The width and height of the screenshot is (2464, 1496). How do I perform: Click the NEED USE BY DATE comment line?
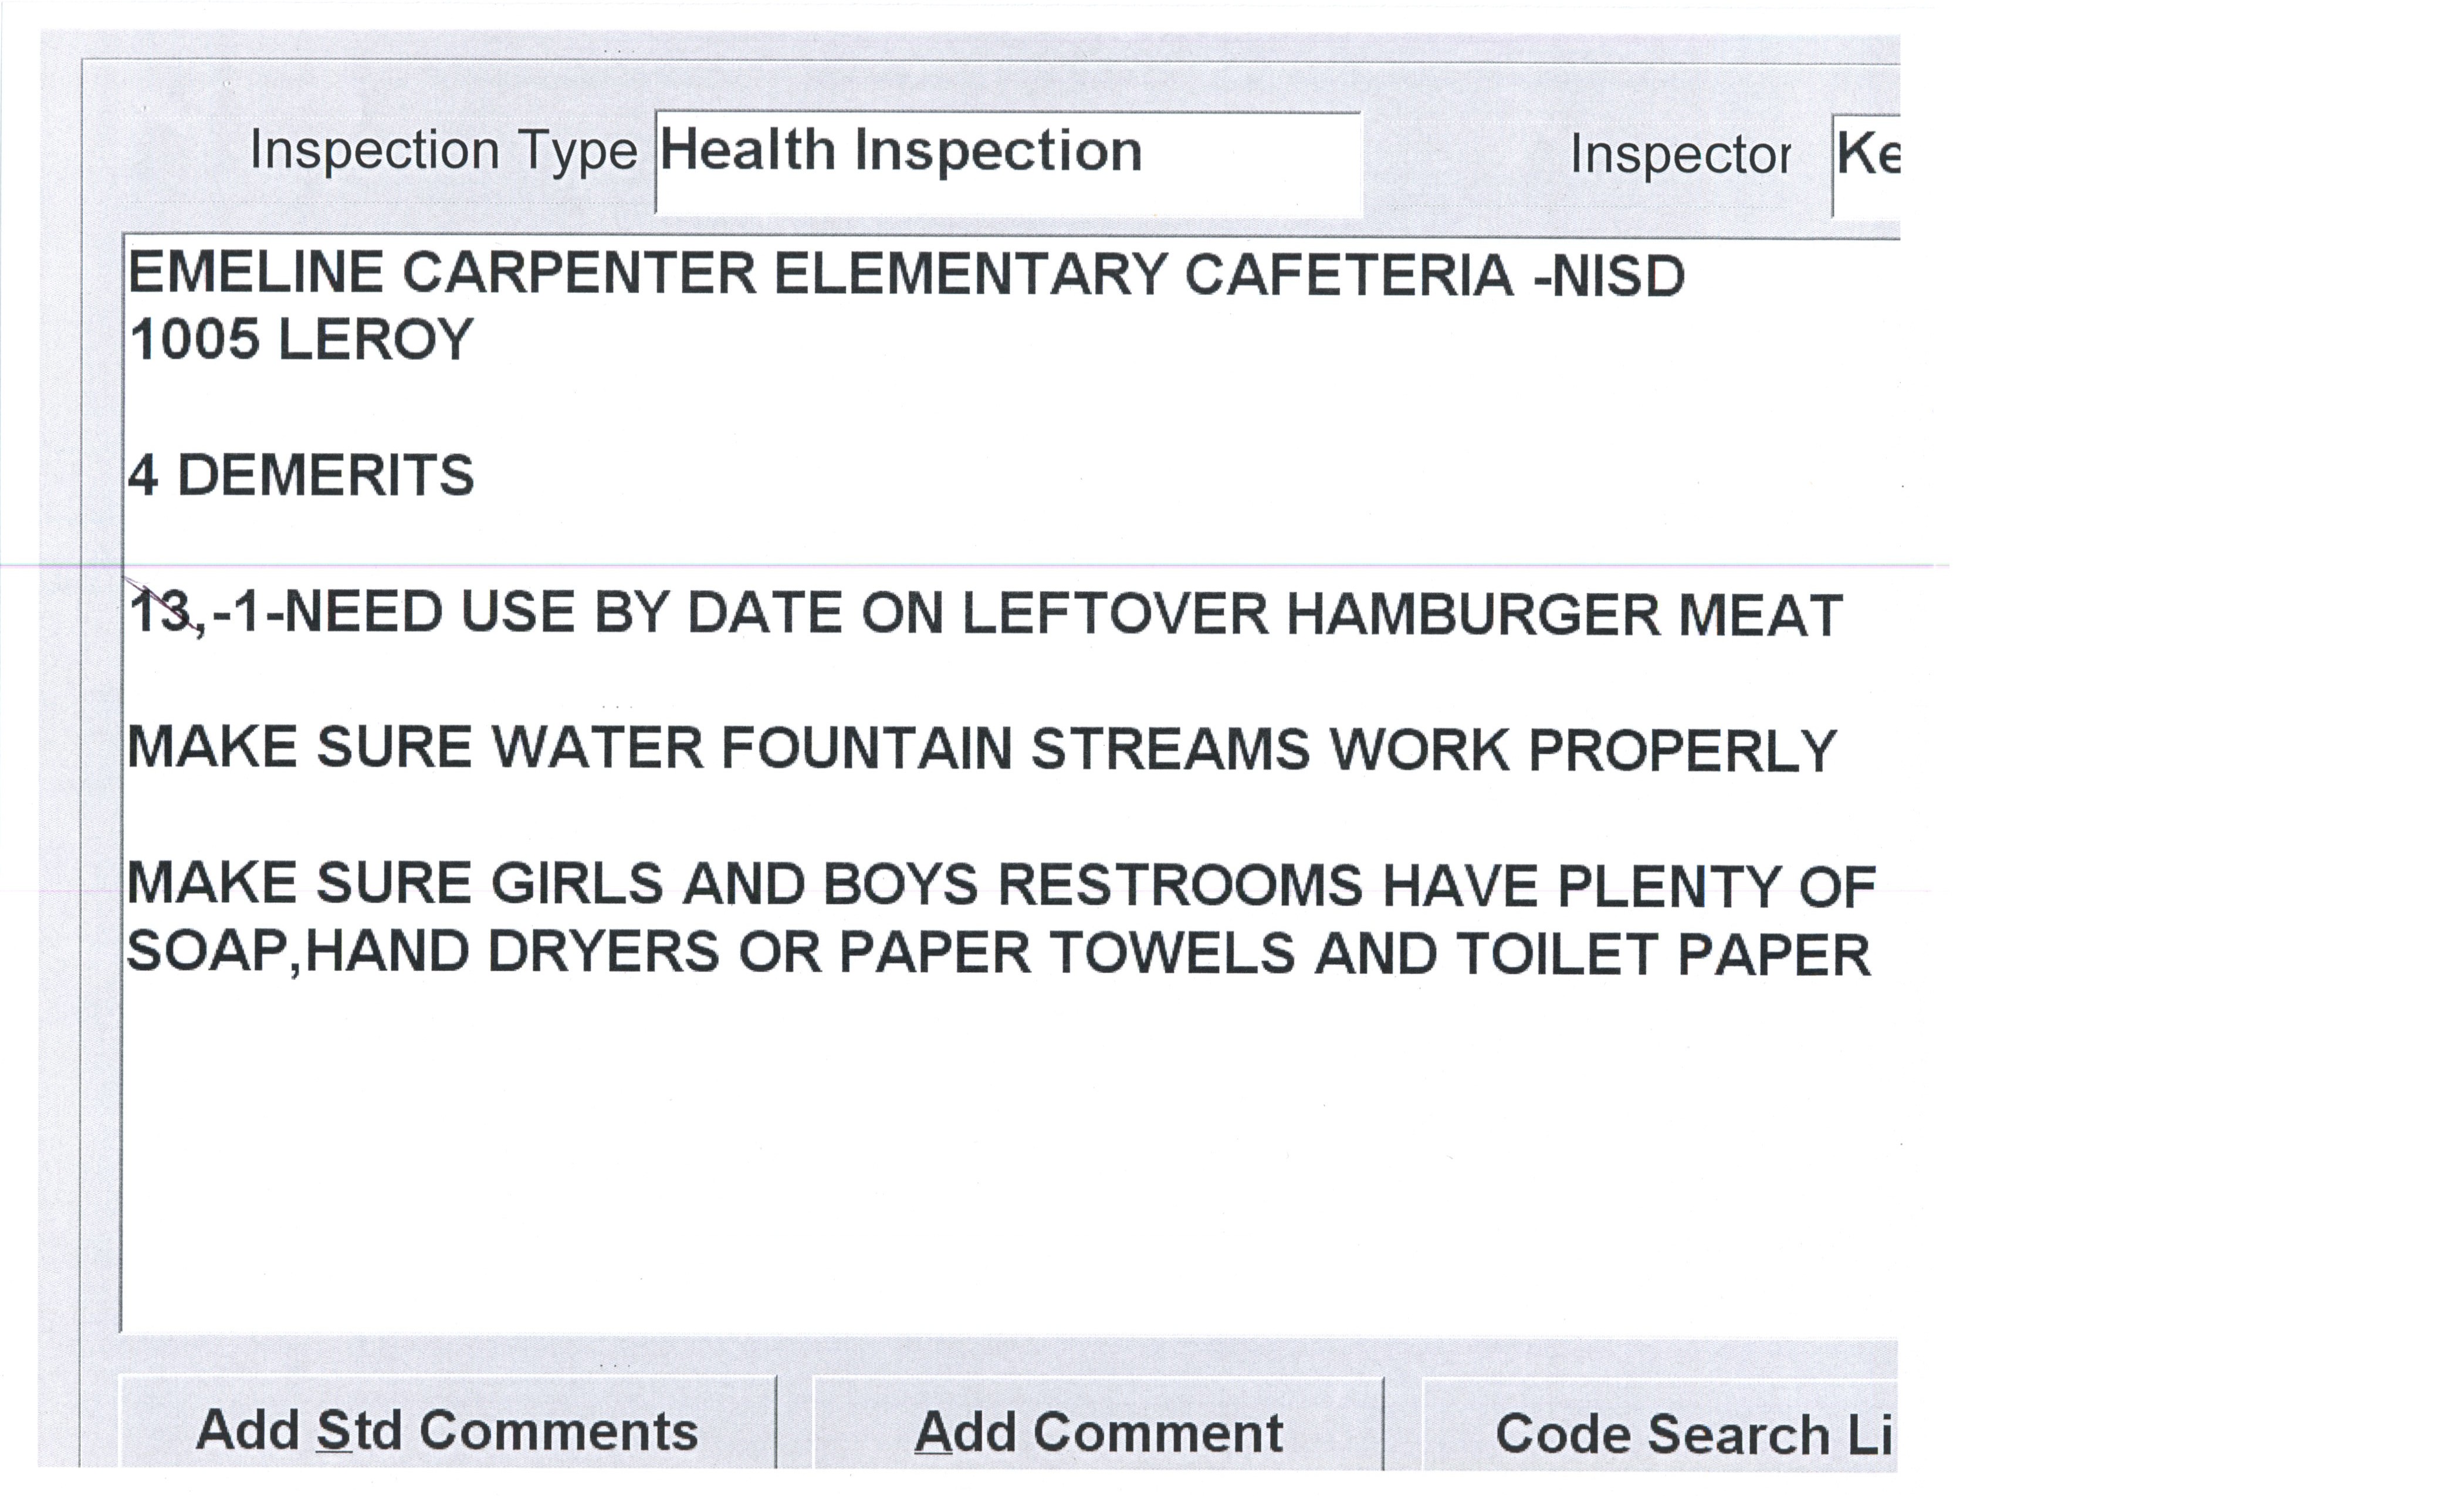[x=986, y=614]
